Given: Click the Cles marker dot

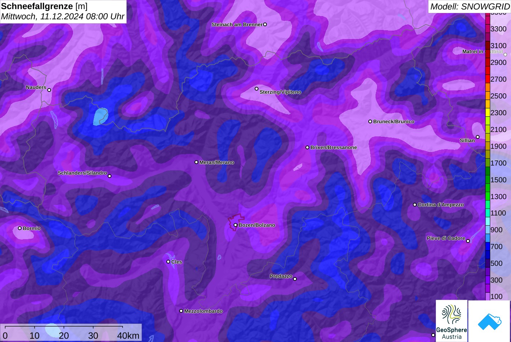Looking at the screenshot, I should 168,261.
